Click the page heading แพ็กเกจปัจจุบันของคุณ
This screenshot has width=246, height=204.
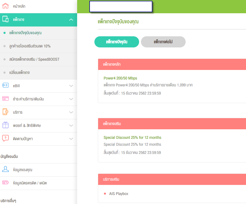click(x=118, y=21)
